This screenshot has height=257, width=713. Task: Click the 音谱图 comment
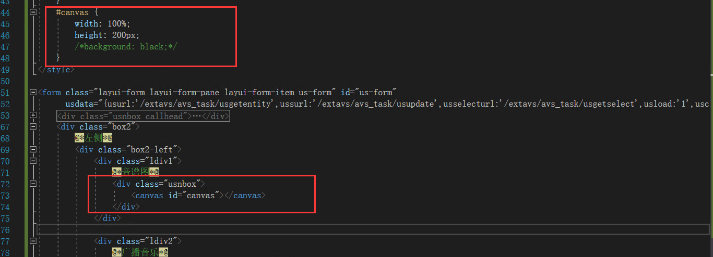coord(135,173)
